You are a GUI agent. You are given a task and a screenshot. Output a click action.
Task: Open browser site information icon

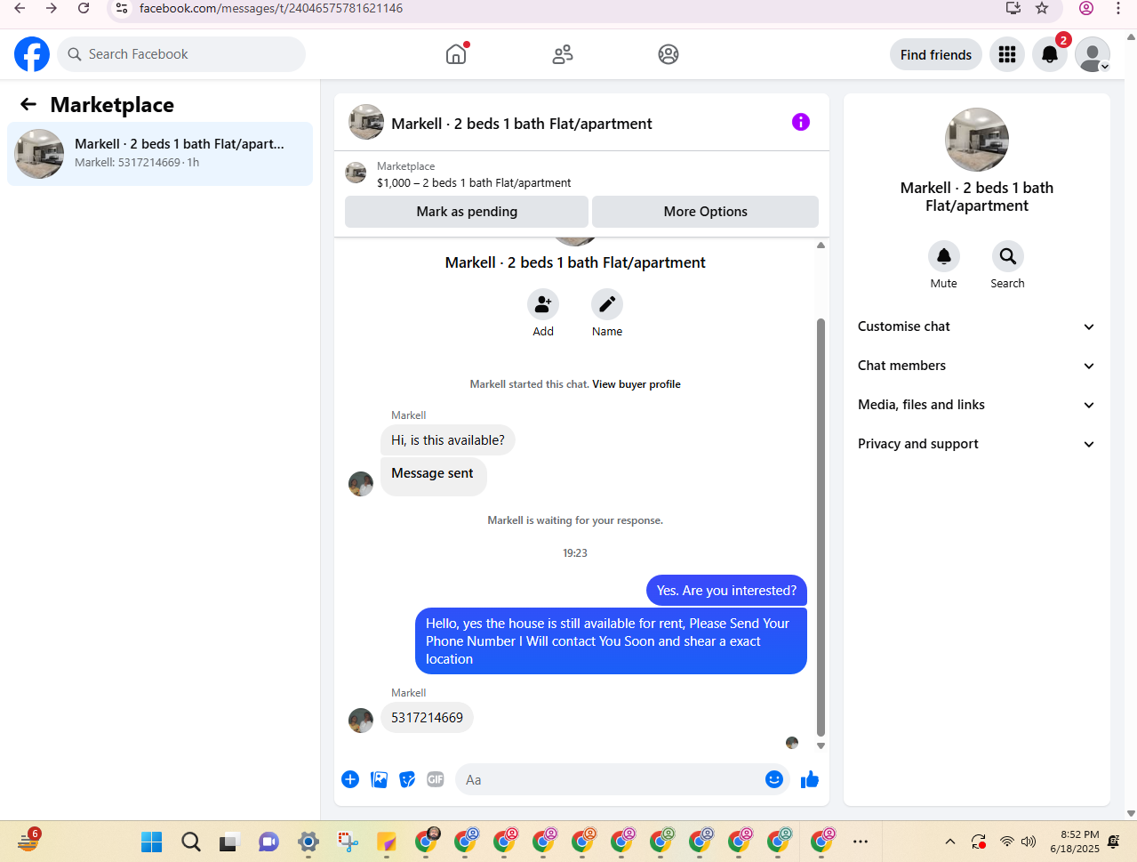point(122,8)
